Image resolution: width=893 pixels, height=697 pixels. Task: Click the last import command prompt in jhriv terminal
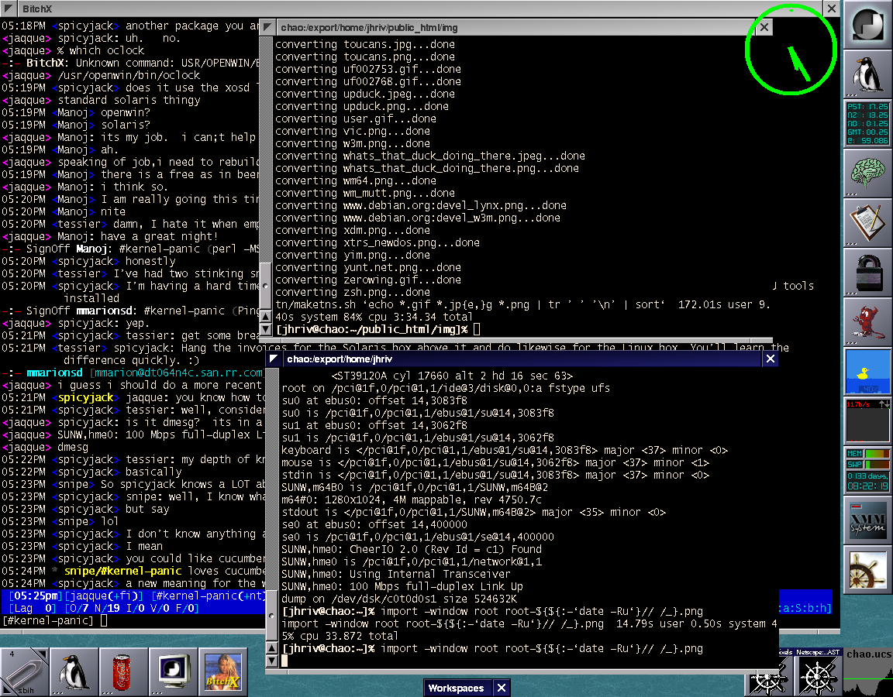coord(493,649)
